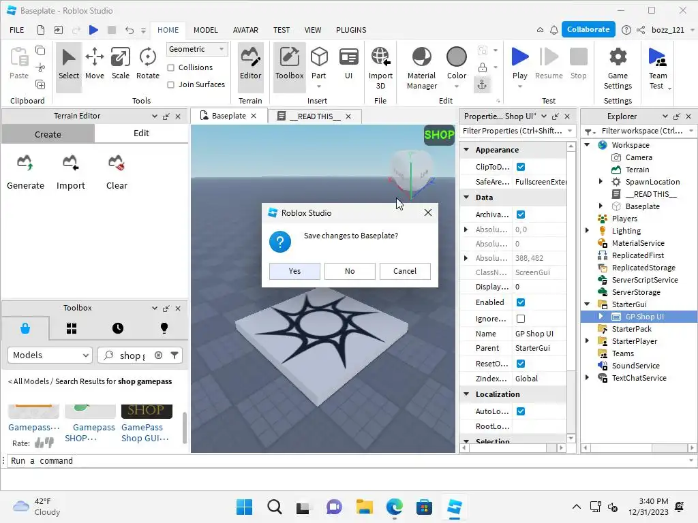Open the Toolbox search filter options

(x=174, y=355)
